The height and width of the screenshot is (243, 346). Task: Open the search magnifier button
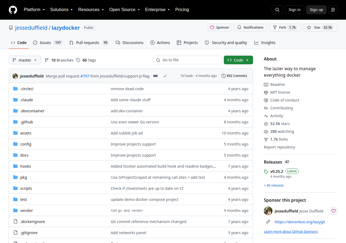coord(277,10)
